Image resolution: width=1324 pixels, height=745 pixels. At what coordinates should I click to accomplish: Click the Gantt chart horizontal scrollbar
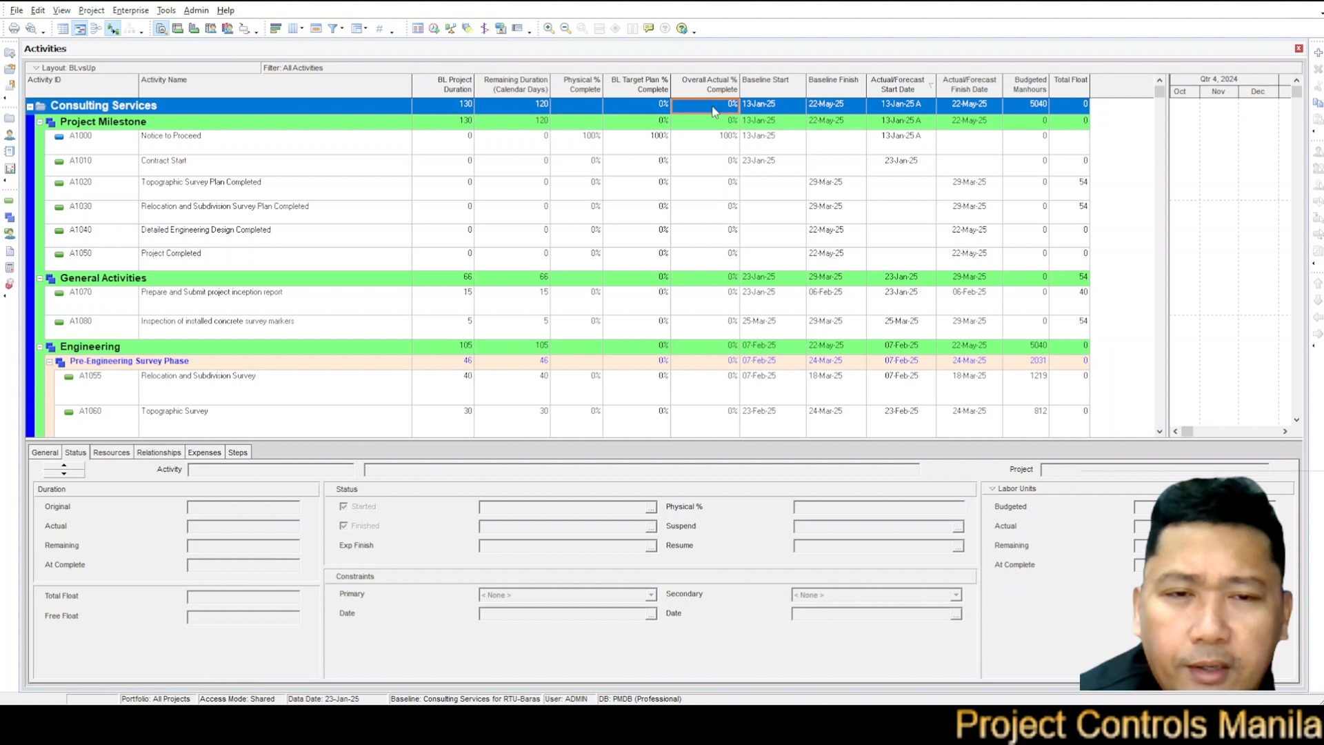(x=1230, y=431)
